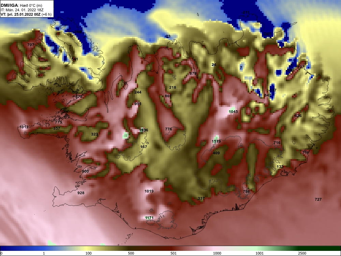Click the map value 323
Image resolution: width=341 pixels, height=256 pixels.
point(94,134)
